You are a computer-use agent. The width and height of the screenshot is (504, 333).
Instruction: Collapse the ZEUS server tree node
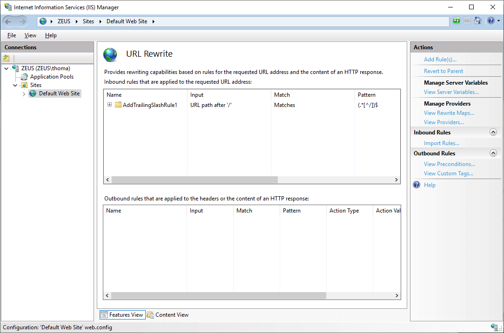coord(6,68)
